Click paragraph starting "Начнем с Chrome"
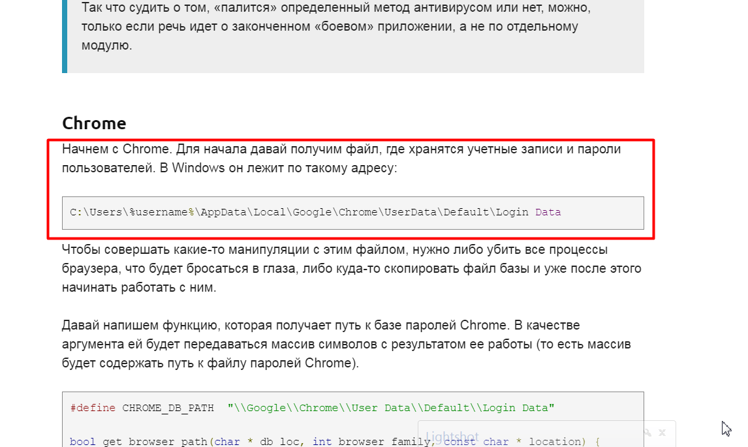The width and height of the screenshot is (748, 447). (341, 159)
